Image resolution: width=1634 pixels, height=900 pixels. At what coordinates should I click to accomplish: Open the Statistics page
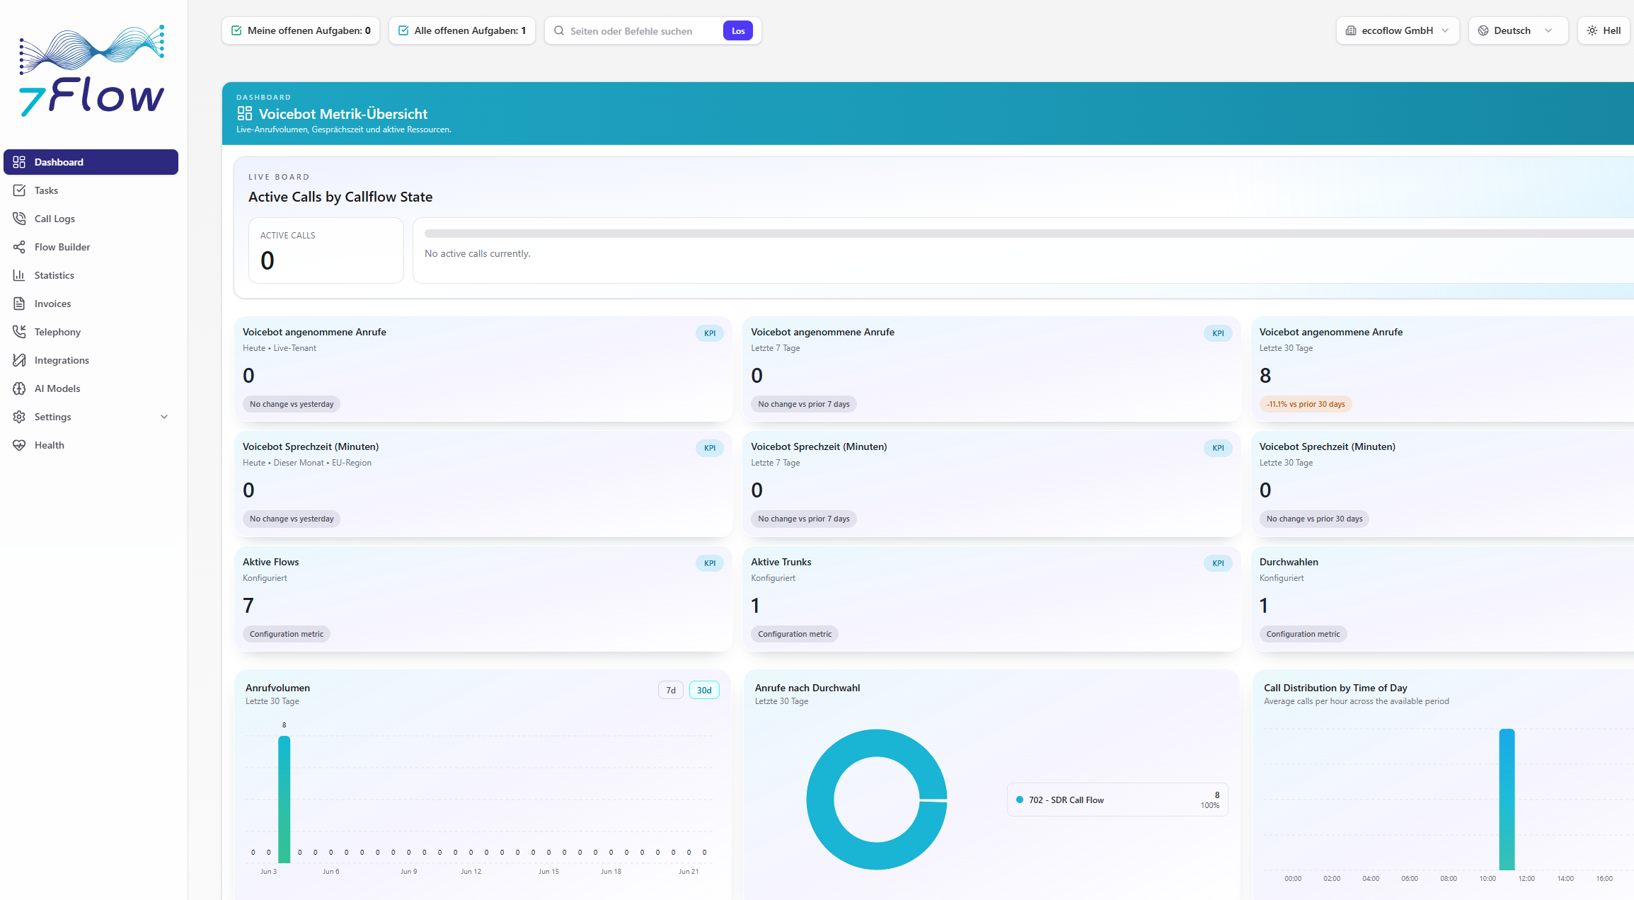(x=91, y=275)
